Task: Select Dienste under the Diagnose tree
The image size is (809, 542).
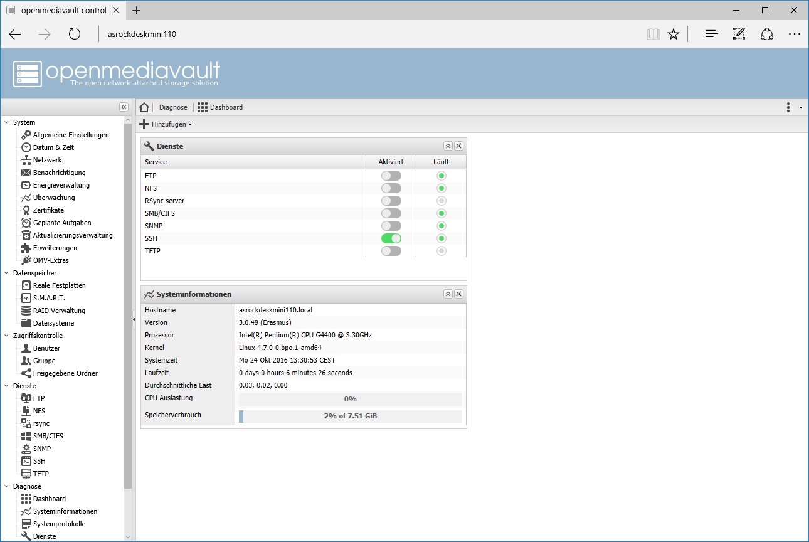Action: coord(45,536)
